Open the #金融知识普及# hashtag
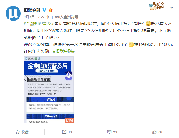The height and width of the screenshot is (138, 179). coord(39,24)
